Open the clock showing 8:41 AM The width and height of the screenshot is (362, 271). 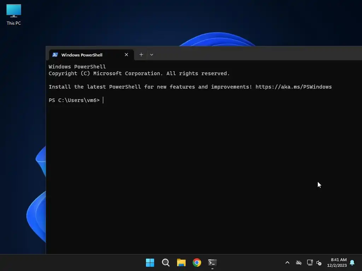point(337,263)
